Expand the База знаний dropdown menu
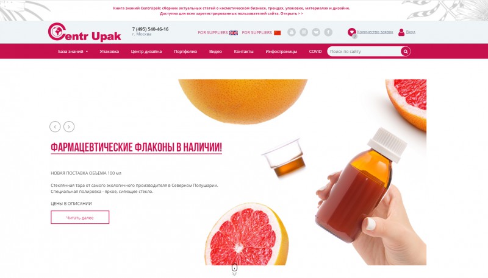The width and height of the screenshot is (488, 278). (x=73, y=52)
